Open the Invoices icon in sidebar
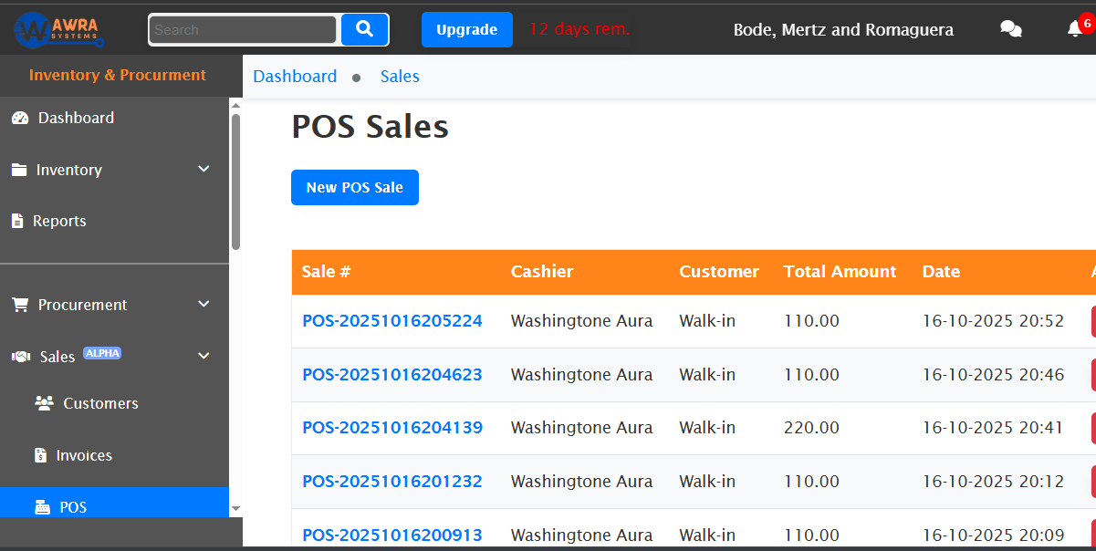1096x551 pixels. (x=42, y=454)
